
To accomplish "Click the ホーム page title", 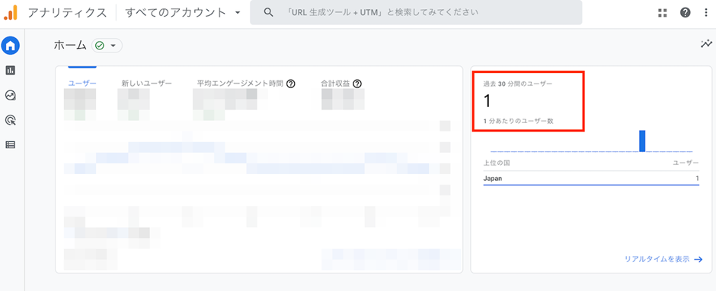I will pos(70,45).
